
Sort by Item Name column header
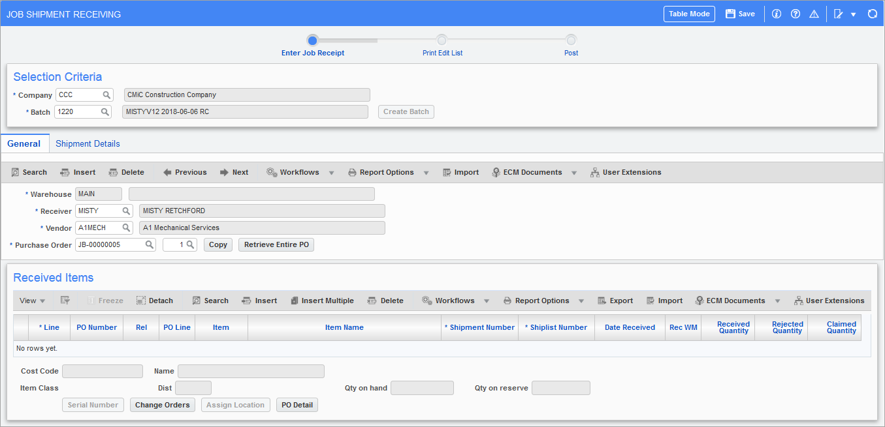pyautogui.click(x=344, y=327)
